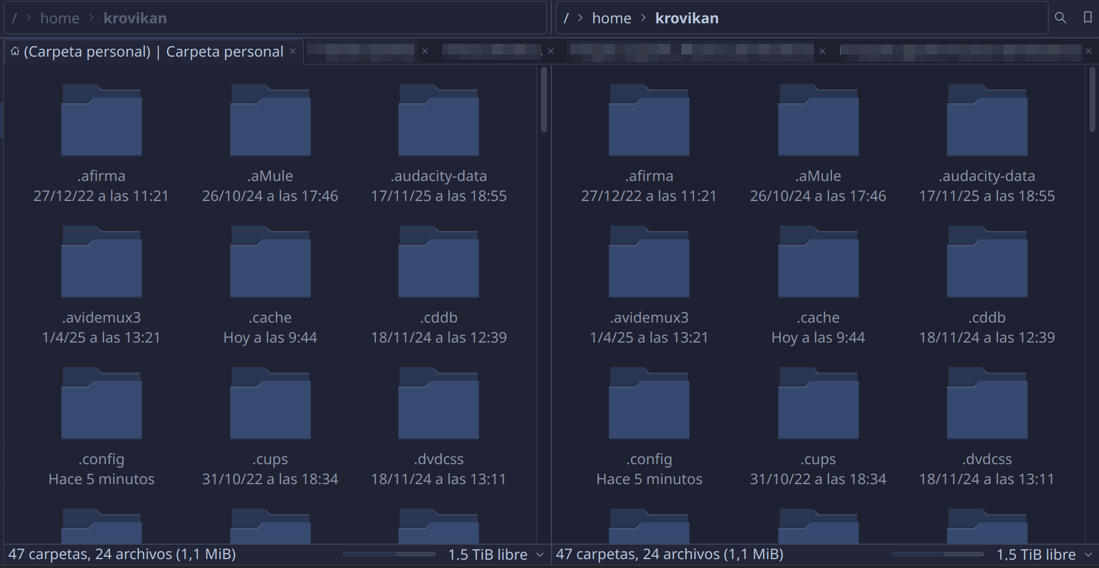Select the .cups folder in right pane
This screenshot has height=568, width=1099.
click(817, 404)
